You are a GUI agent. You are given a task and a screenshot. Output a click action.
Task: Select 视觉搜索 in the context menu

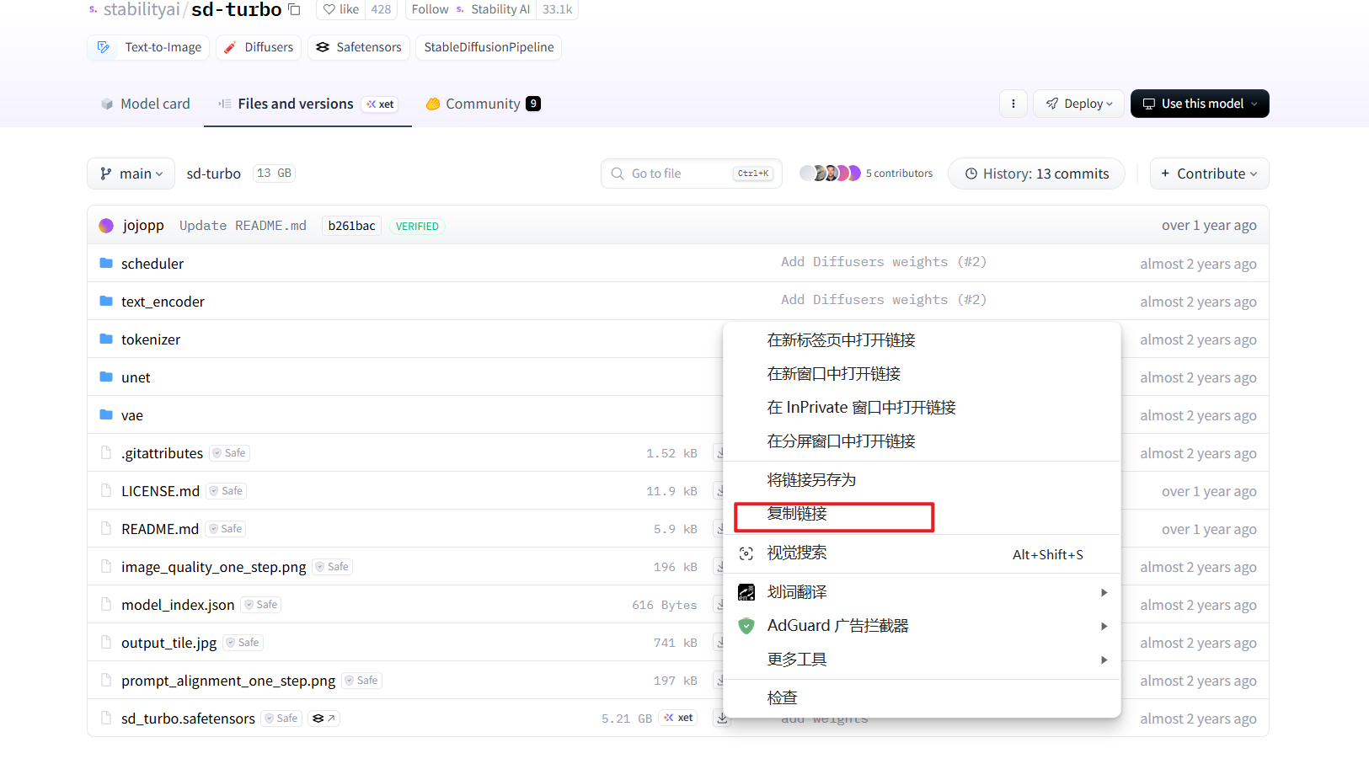click(922, 553)
